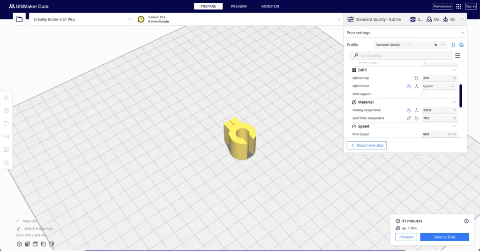Select the Mirror tool in left toolbar
Image resolution: width=480 pixels, height=251 pixels.
(x=6, y=137)
